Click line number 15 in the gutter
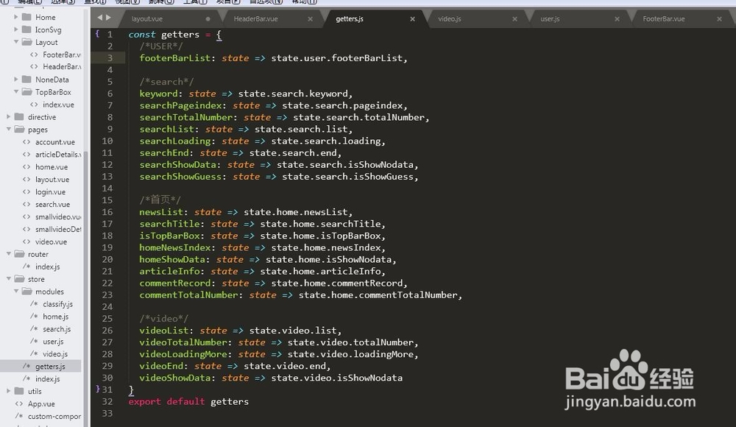This screenshot has width=736, height=427. pyautogui.click(x=107, y=200)
